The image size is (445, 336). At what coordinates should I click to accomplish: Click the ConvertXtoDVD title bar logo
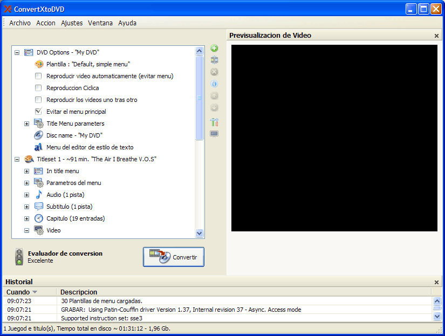(8, 9)
